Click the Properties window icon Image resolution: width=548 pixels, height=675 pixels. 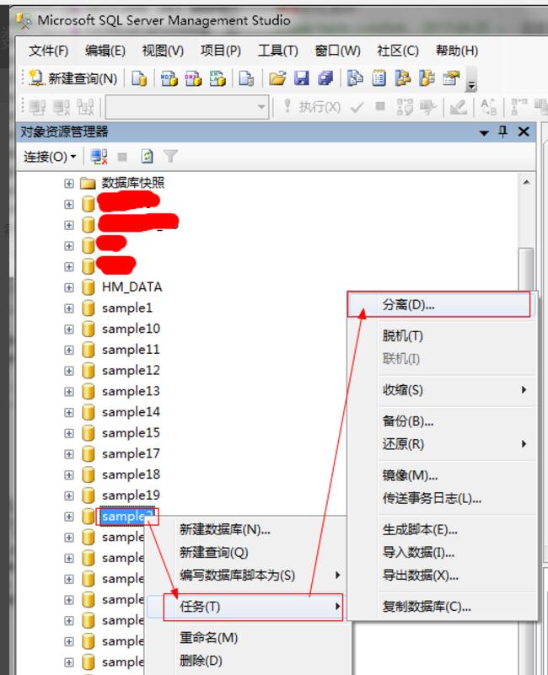coord(451,78)
